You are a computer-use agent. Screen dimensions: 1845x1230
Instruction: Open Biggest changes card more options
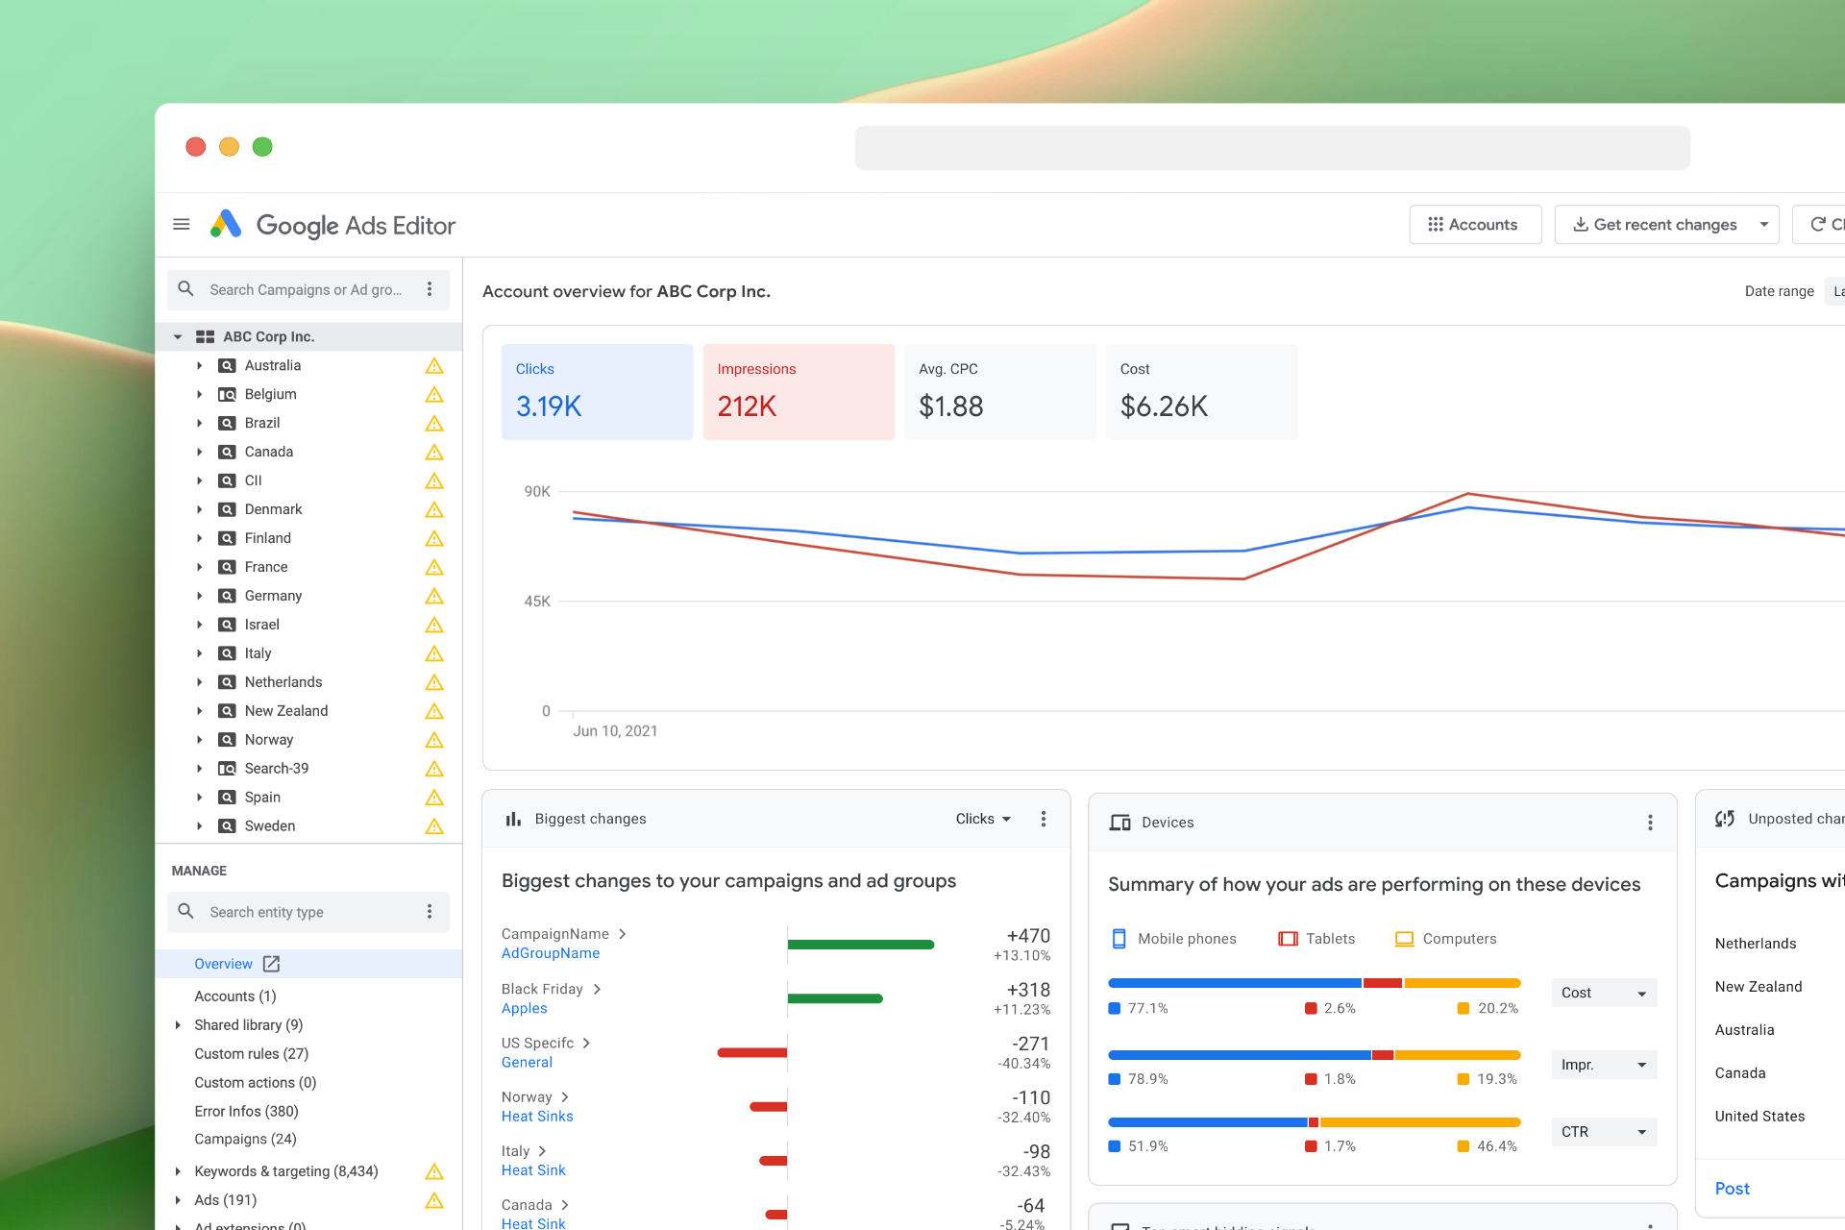pos(1044,819)
